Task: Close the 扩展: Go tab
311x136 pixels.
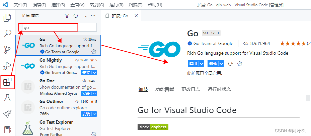Action: (x=136, y=16)
